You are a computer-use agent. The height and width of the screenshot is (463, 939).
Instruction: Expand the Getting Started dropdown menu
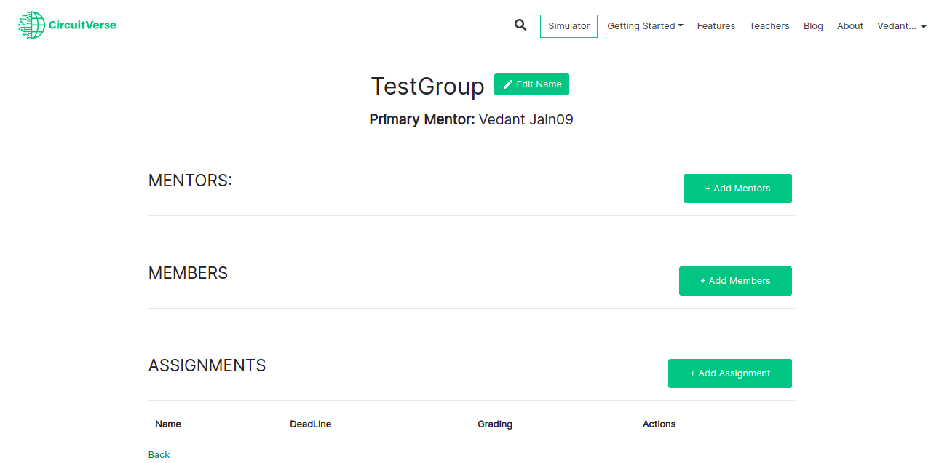coord(645,26)
